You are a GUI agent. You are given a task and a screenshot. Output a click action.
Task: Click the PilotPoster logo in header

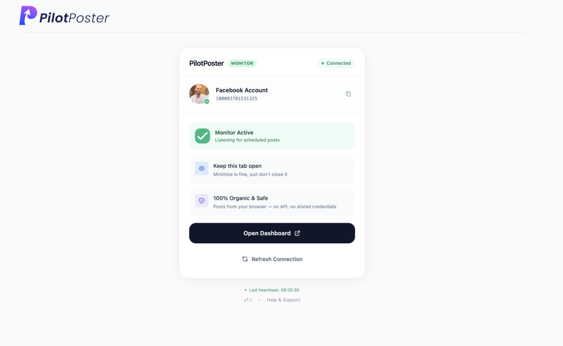pyautogui.click(x=64, y=16)
